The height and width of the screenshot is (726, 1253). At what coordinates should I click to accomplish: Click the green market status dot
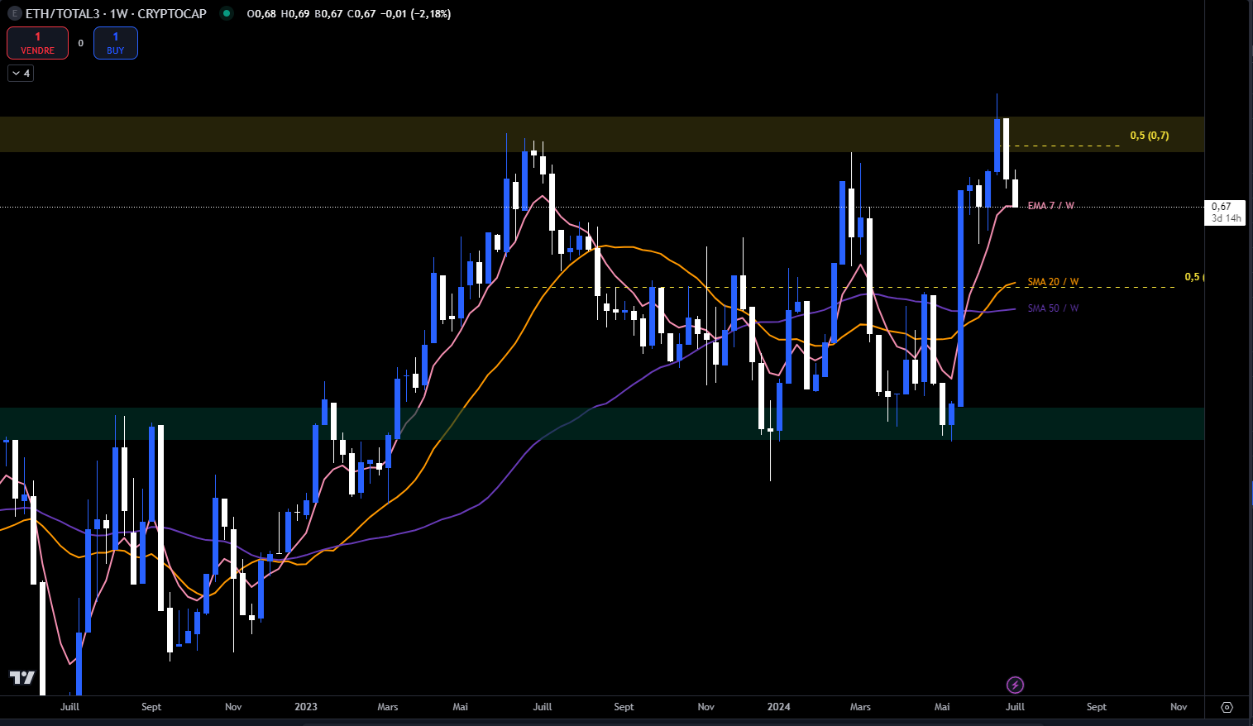[226, 14]
